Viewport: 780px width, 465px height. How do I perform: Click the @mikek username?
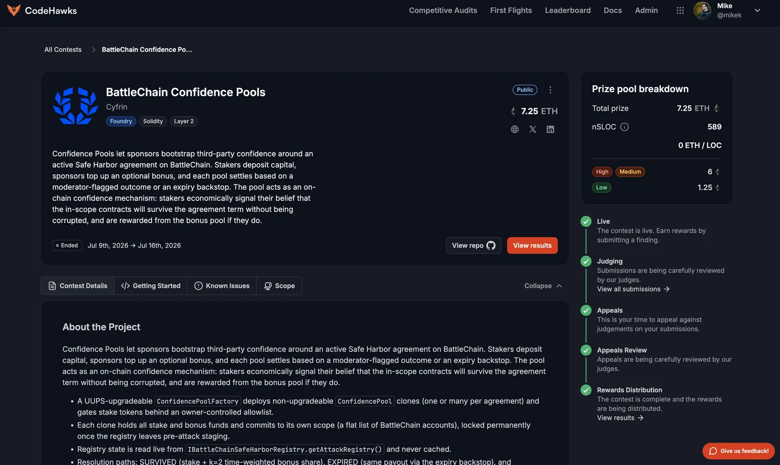pyautogui.click(x=729, y=15)
